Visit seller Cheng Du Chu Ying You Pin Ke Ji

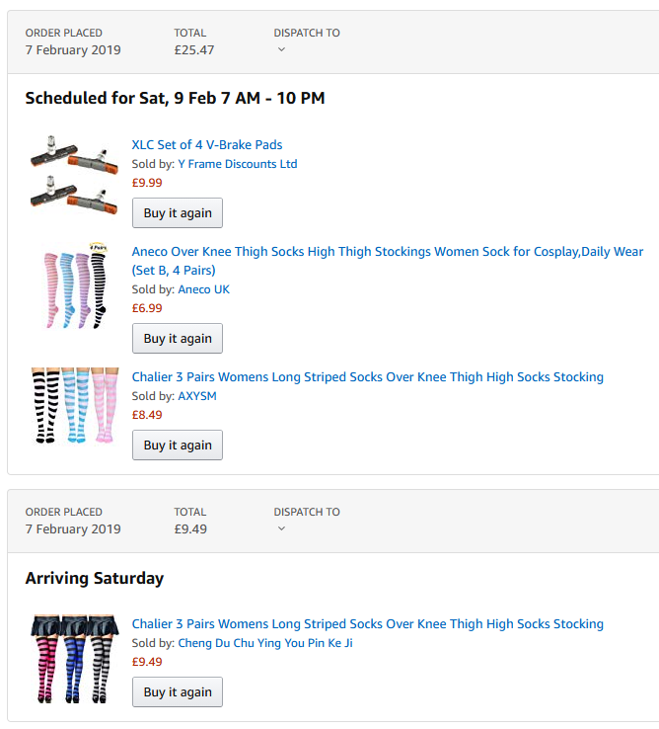[265, 642]
